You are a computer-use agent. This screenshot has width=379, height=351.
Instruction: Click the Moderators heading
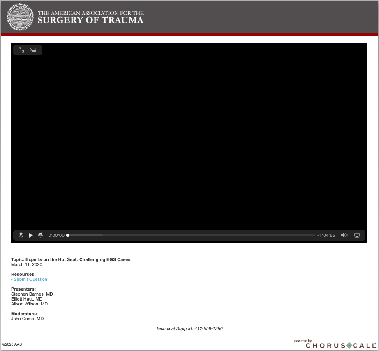click(x=24, y=314)
